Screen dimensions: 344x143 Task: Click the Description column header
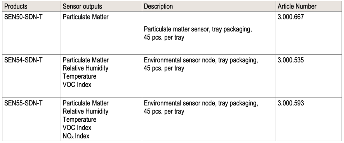(x=208, y=6)
